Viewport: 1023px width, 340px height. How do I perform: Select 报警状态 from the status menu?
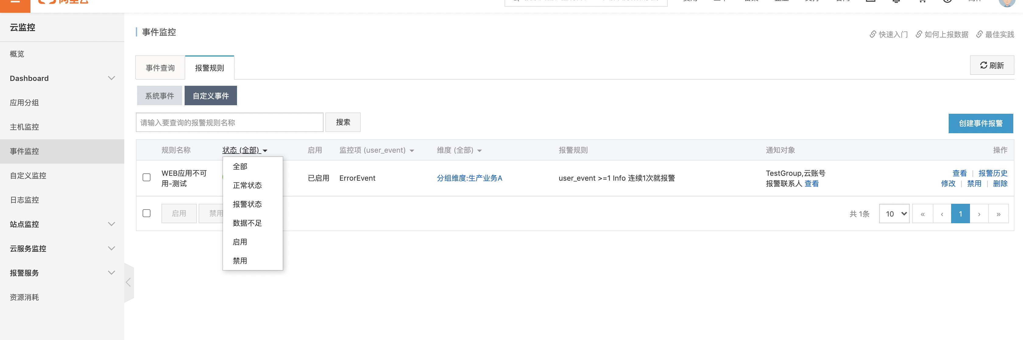pyautogui.click(x=247, y=204)
